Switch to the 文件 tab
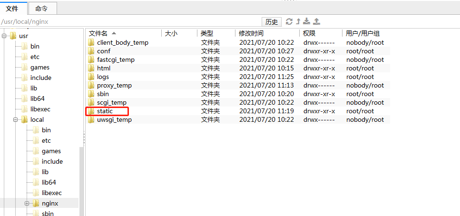The height and width of the screenshot is (216, 460). 12,9
